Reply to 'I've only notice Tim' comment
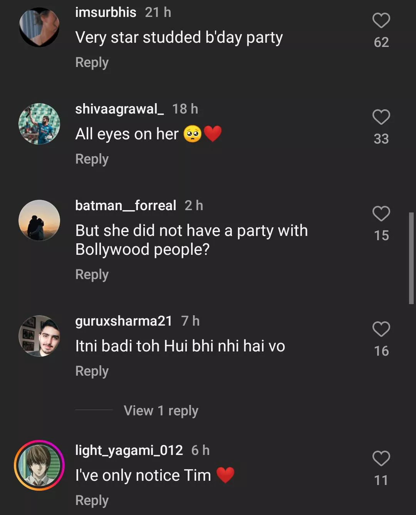The image size is (416, 515). point(92,500)
